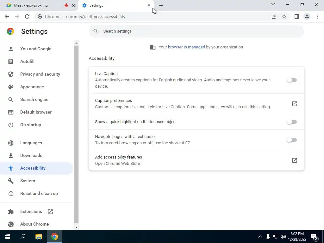Viewport: 324px width, 243px height.
Task: Enable the Live Caption toggle
Action: click(292, 80)
